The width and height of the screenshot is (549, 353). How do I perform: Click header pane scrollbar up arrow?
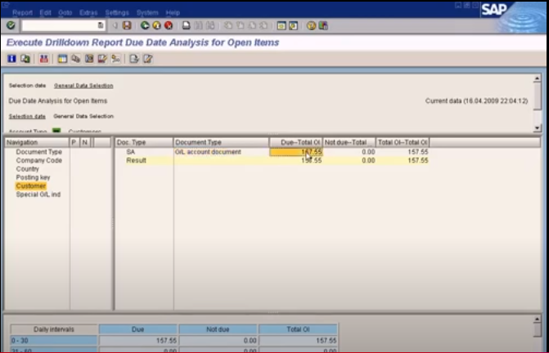click(x=537, y=78)
